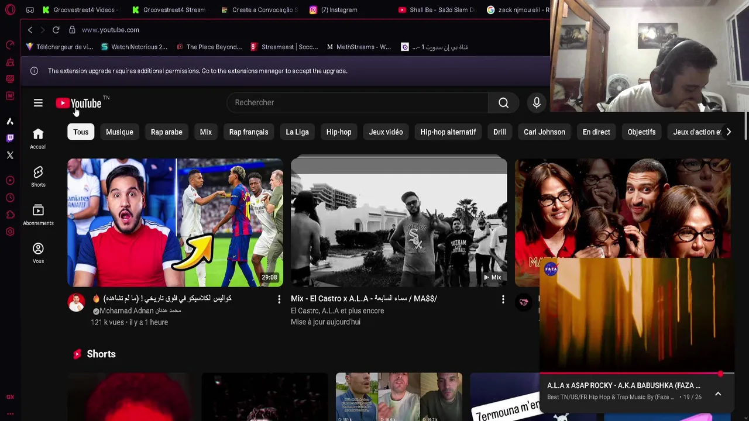Open GX Cleaner broom icon in sidebar
The image size is (749, 421).
point(10,62)
